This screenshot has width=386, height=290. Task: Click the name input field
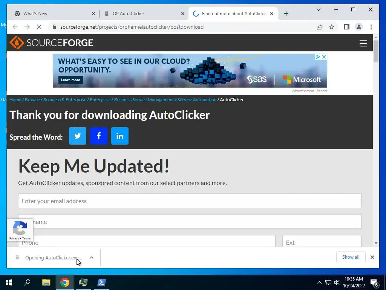point(190,222)
